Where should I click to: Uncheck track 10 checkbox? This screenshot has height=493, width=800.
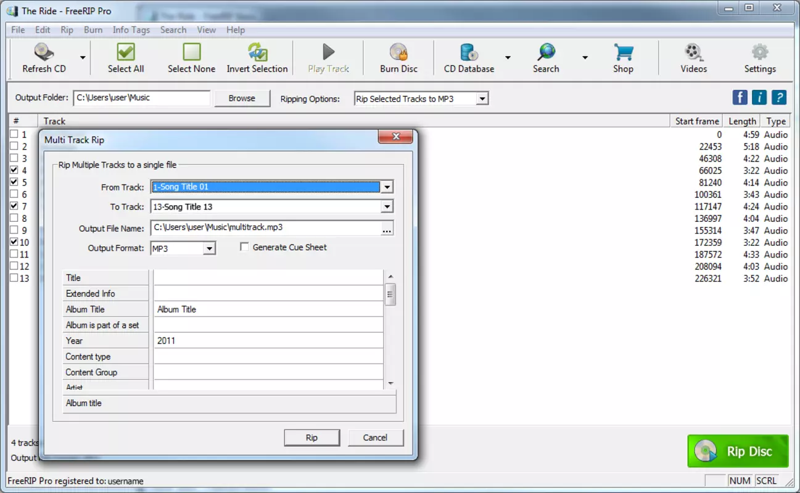pos(14,242)
